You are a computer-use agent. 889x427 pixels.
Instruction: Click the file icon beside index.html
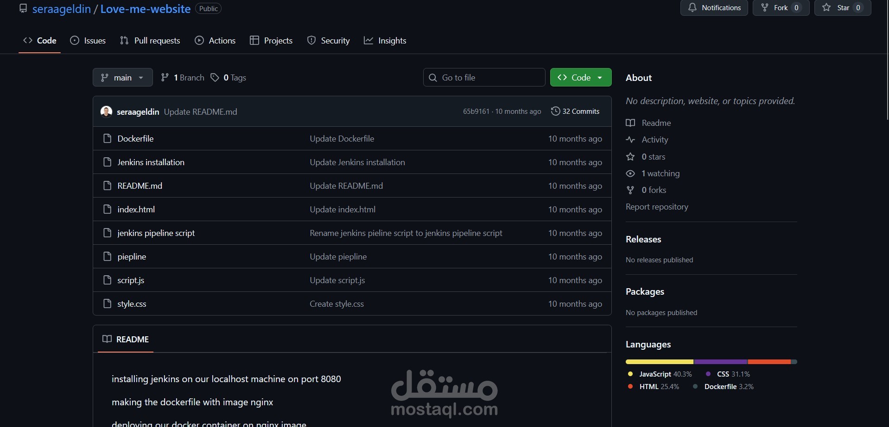(107, 209)
